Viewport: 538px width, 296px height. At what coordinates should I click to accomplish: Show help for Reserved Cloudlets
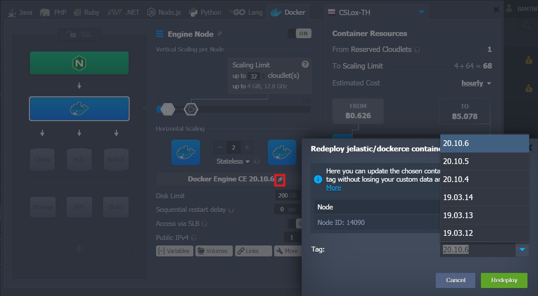417,50
